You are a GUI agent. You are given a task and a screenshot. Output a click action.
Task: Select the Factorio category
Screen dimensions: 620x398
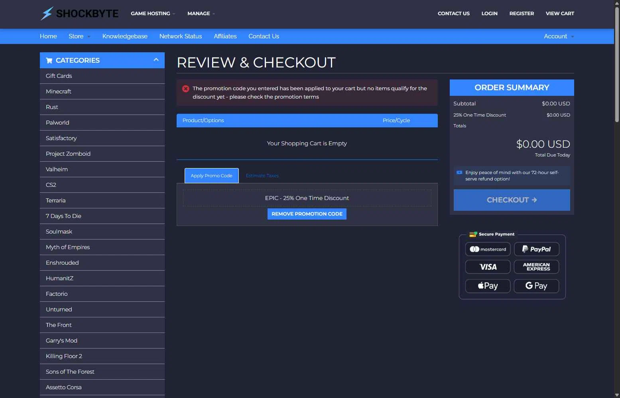[x=102, y=294]
